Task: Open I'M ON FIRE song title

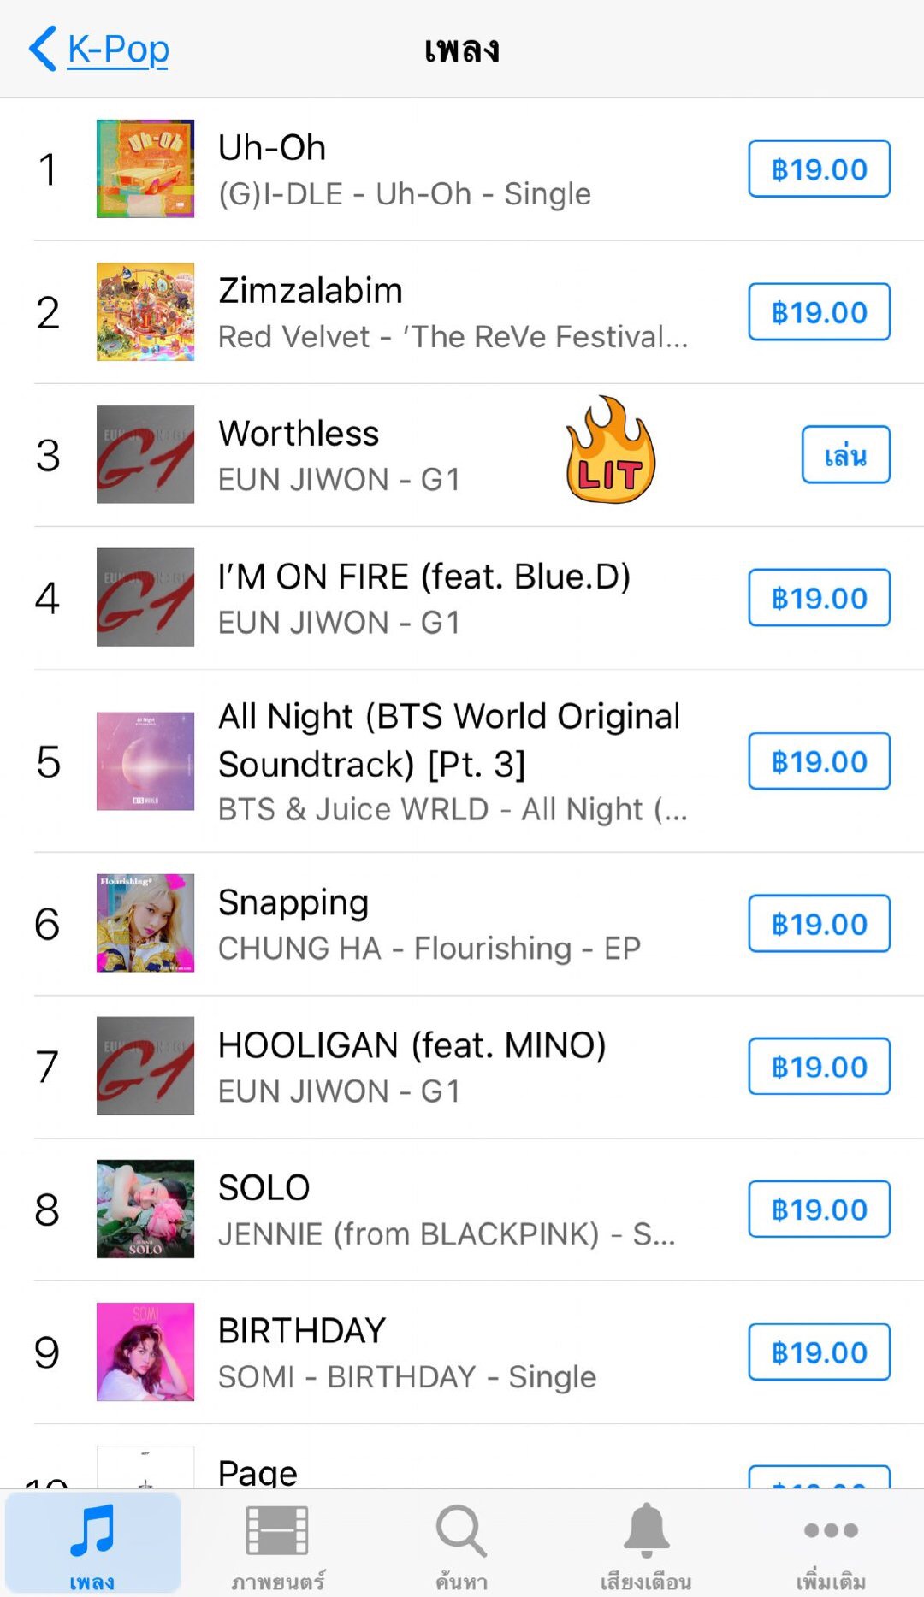Action: (423, 577)
